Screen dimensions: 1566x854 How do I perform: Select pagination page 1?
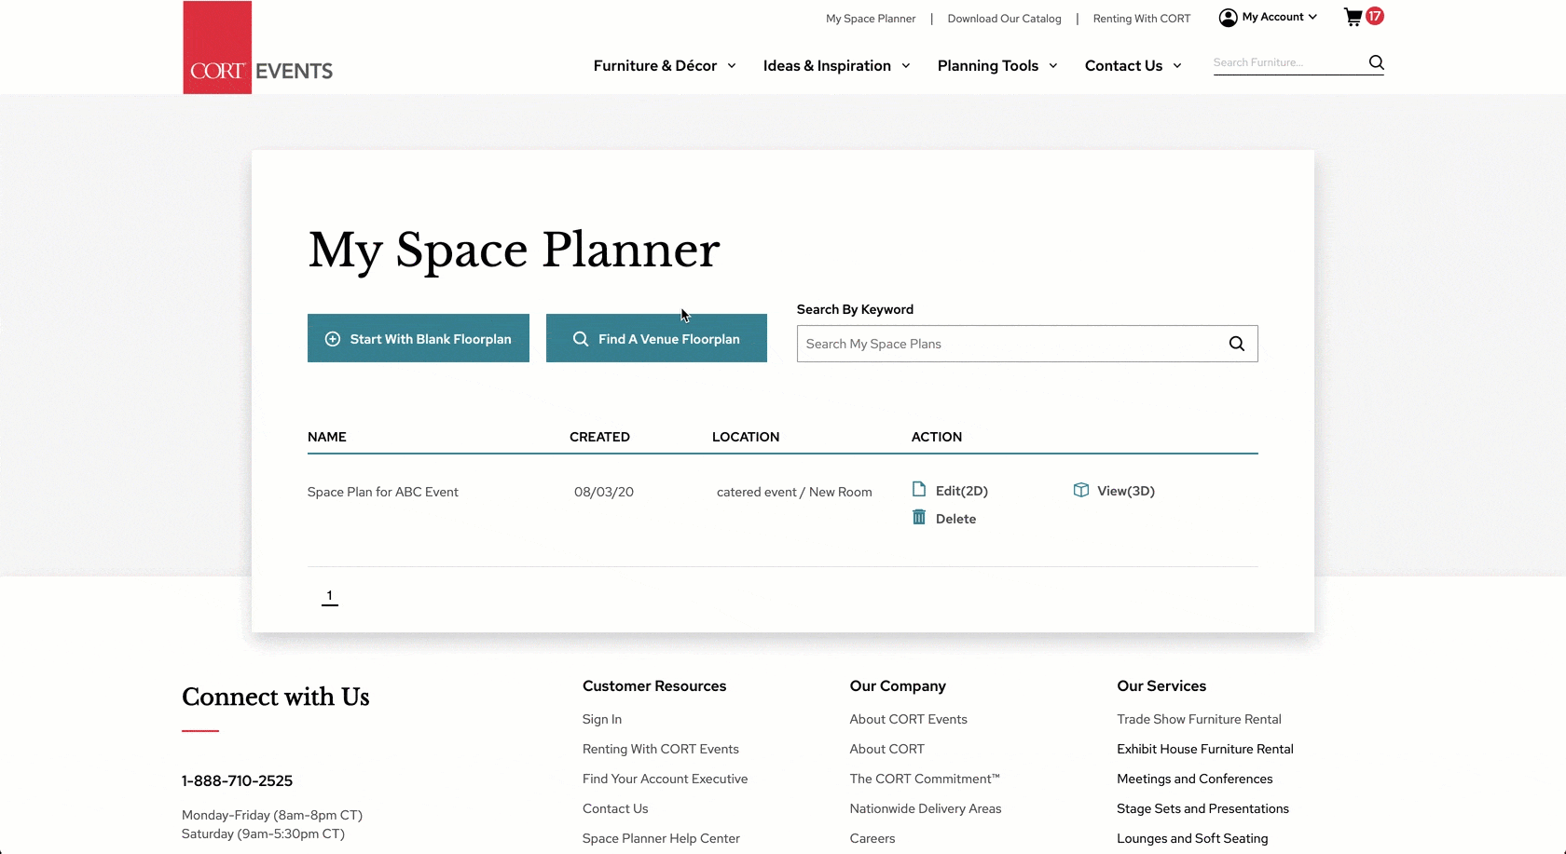329,596
